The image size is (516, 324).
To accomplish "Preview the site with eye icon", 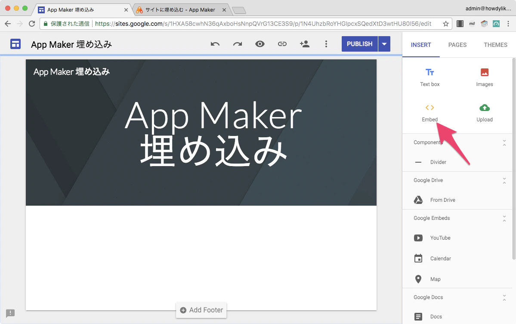I will click(260, 44).
